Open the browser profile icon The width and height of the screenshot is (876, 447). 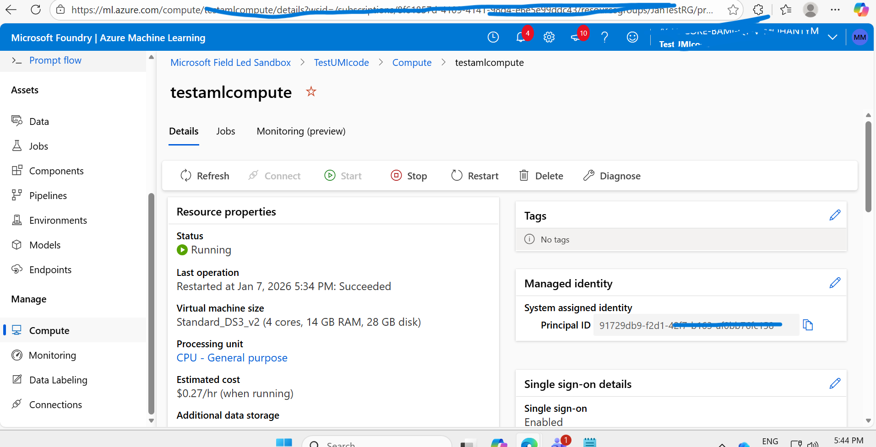pos(811,10)
